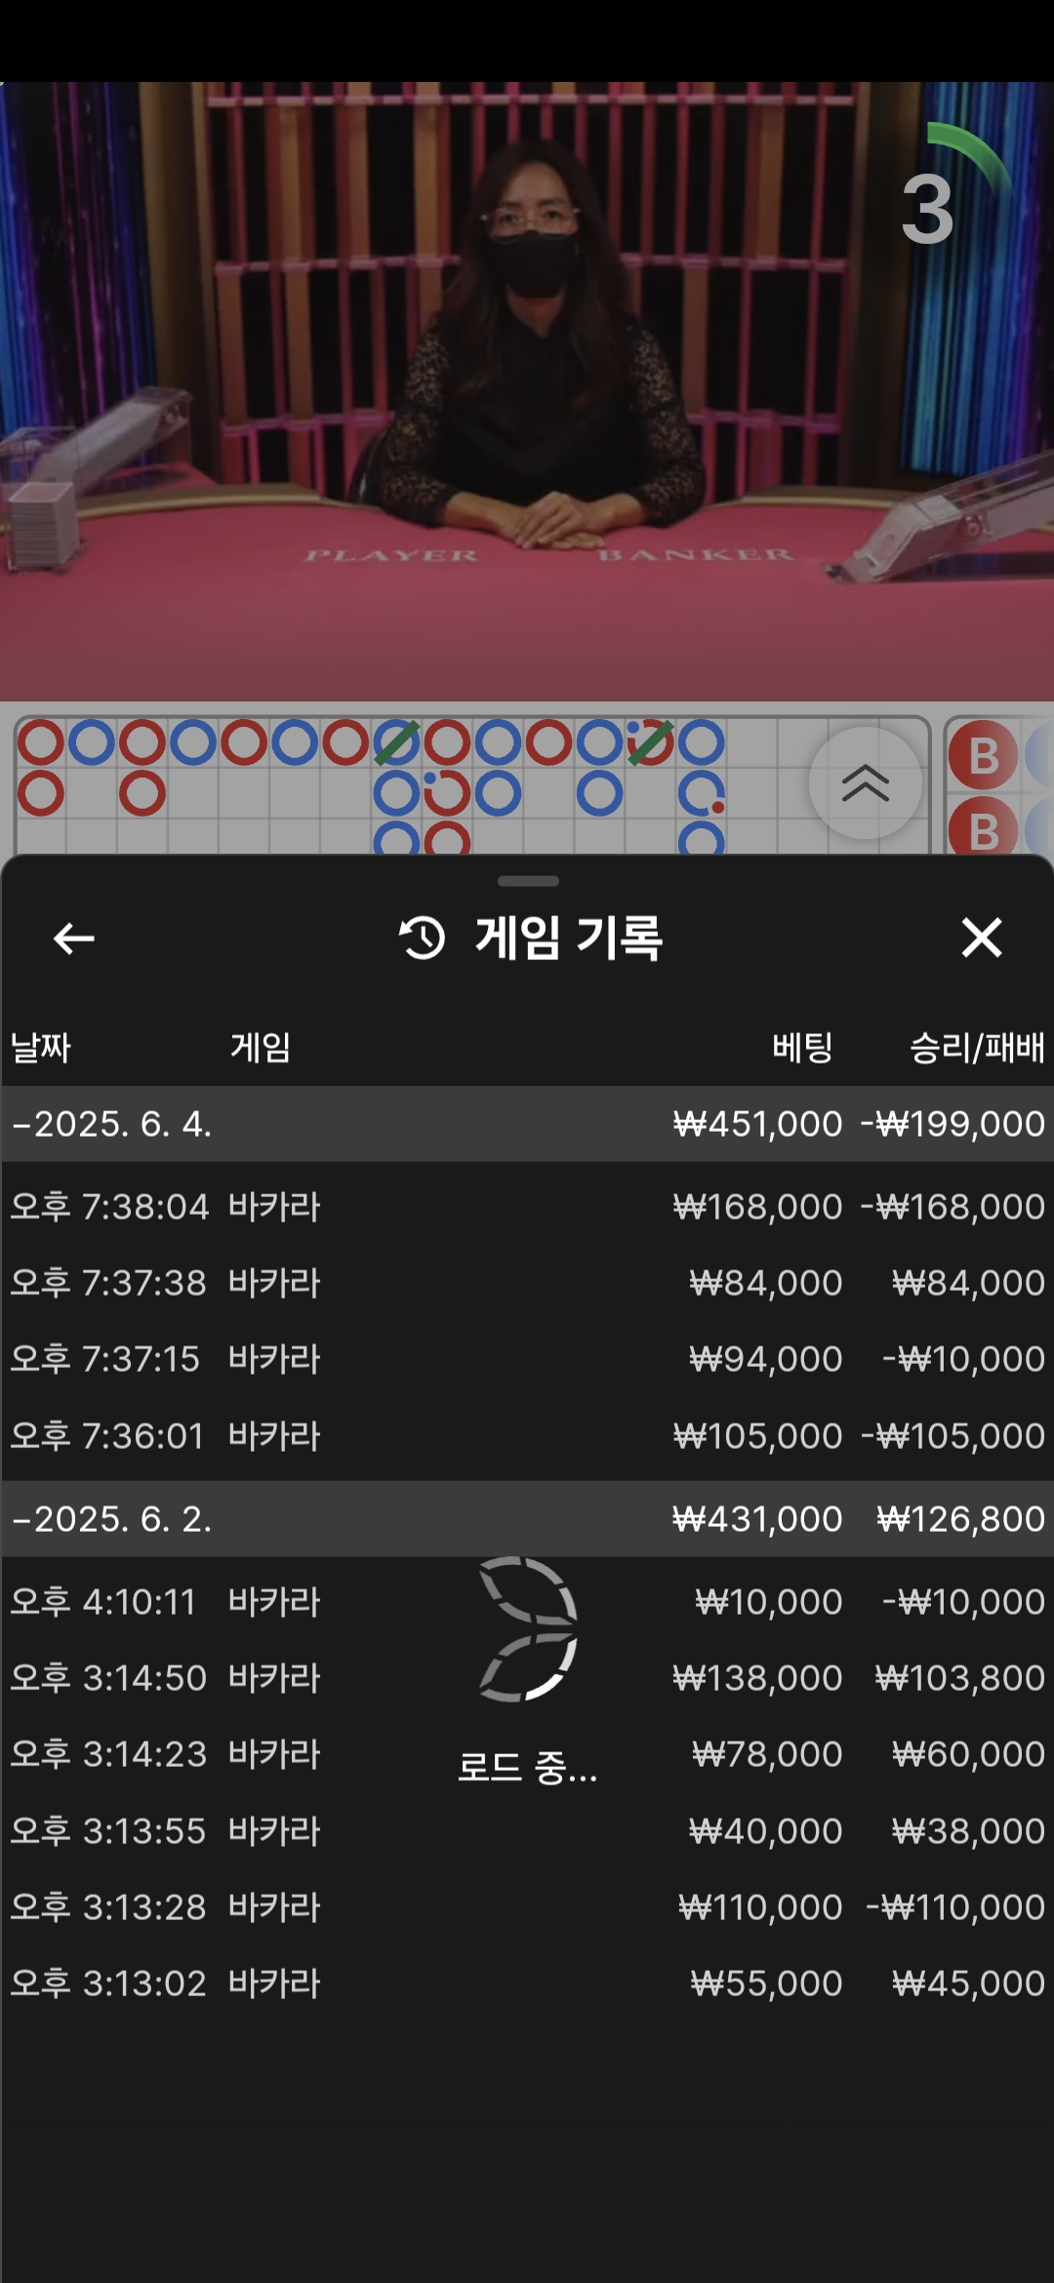Open the 3:13:02 baccarat record
The width and height of the screenshot is (1054, 2283).
coord(527,1983)
